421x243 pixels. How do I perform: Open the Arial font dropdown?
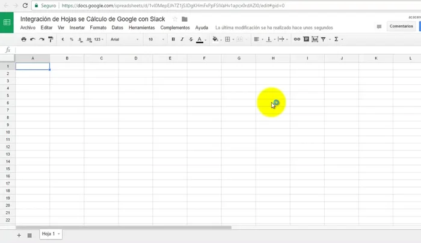[x=124, y=39]
